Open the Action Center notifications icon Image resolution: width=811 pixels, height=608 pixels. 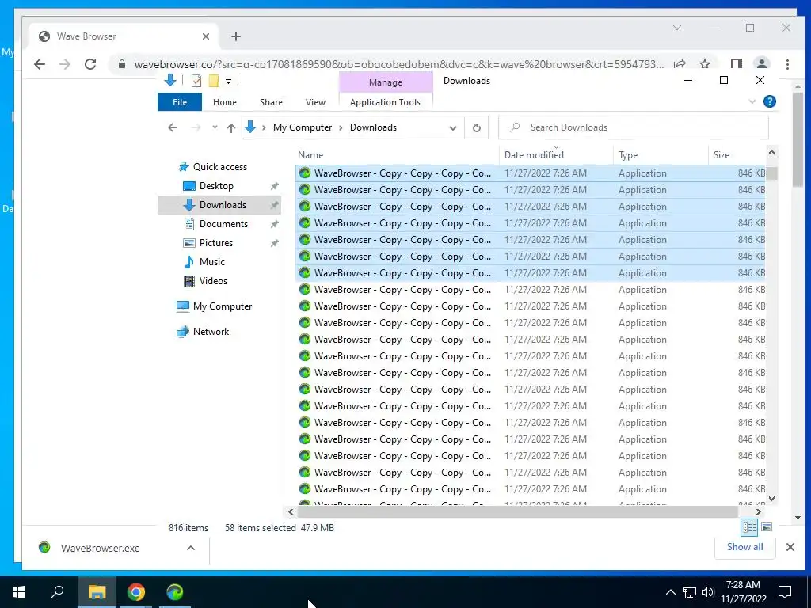(785, 592)
